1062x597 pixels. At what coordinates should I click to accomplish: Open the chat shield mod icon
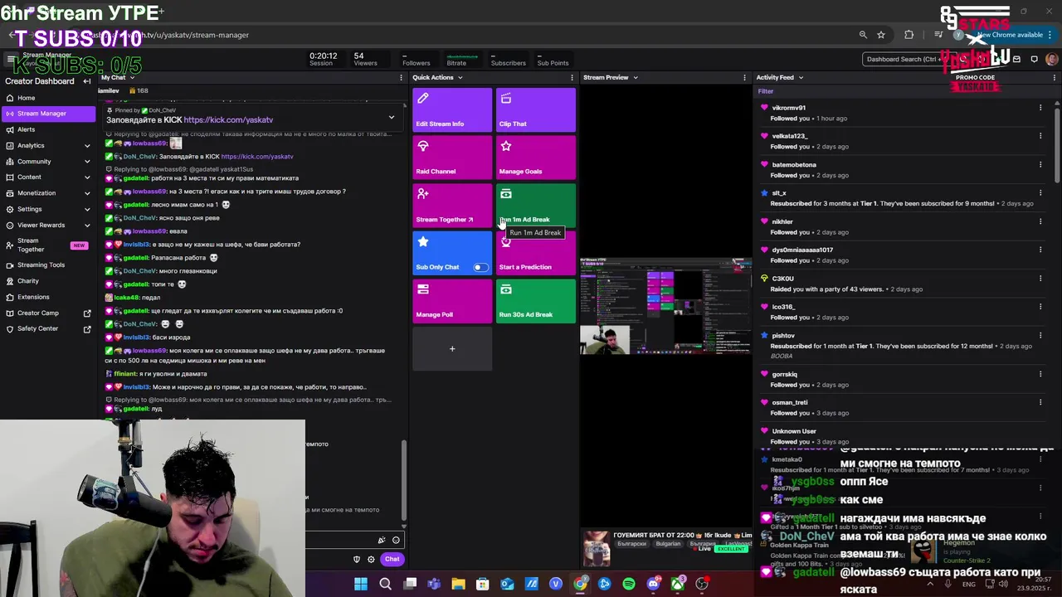coord(357,559)
